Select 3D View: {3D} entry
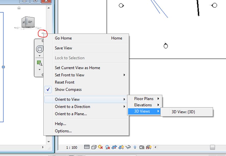The width and height of the screenshot is (226, 156). pyautogui.click(x=187, y=112)
